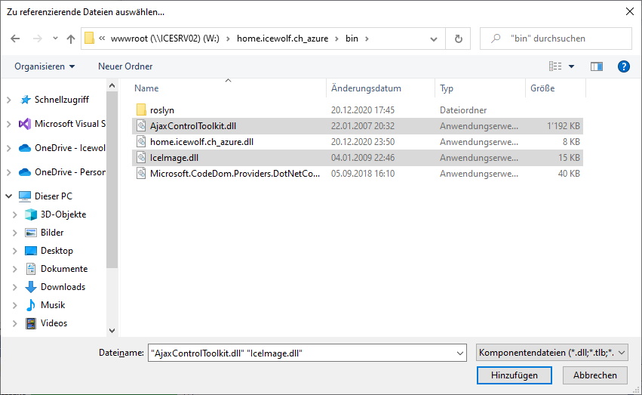The height and width of the screenshot is (395, 642).
Task: Focus the "bin" durchsuchen search box
Action: coord(556,39)
